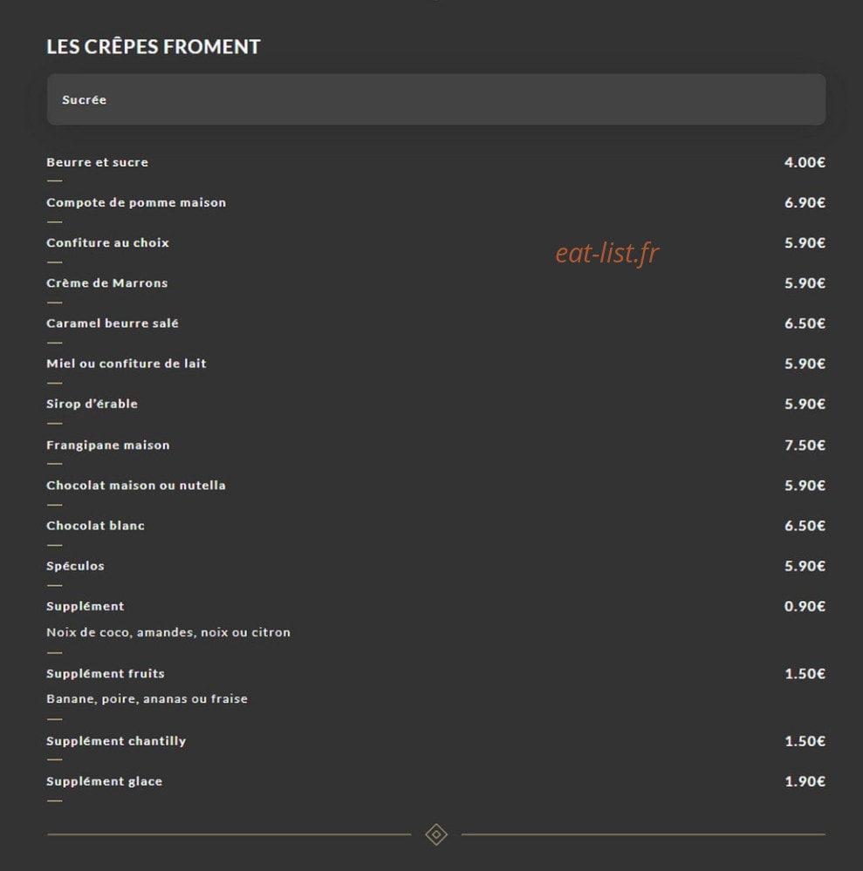Screen dimensions: 863x871
Task: Choose the Supplément glace entry
Action: click(x=105, y=781)
